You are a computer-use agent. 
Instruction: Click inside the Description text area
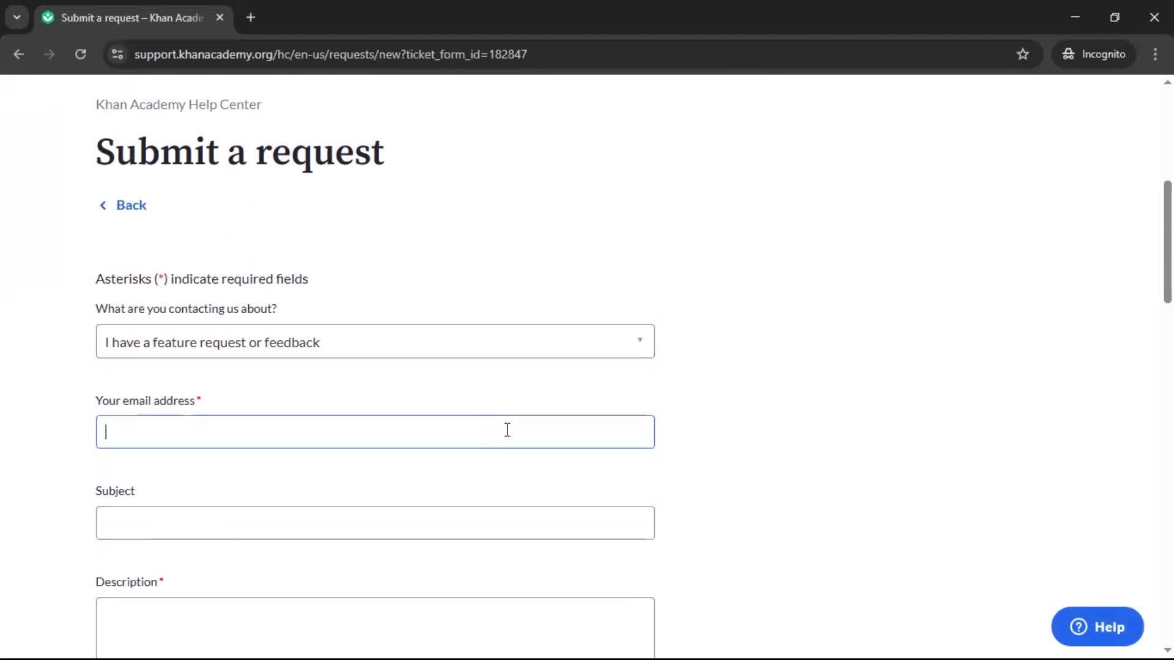click(375, 628)
